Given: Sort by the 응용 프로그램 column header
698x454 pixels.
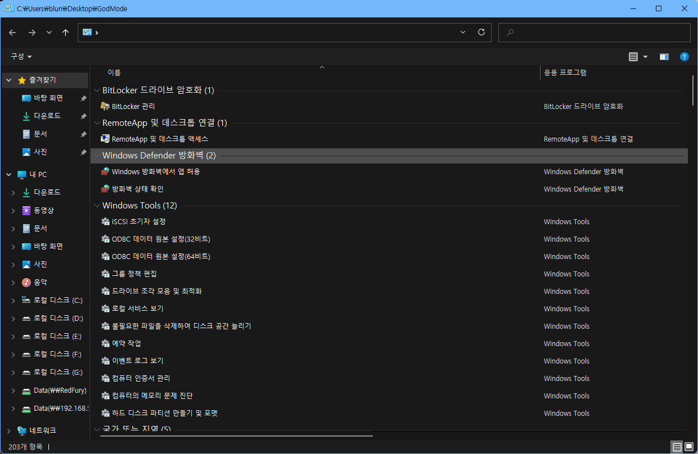Looking at the screenshot, I should (x=565, y=72).
